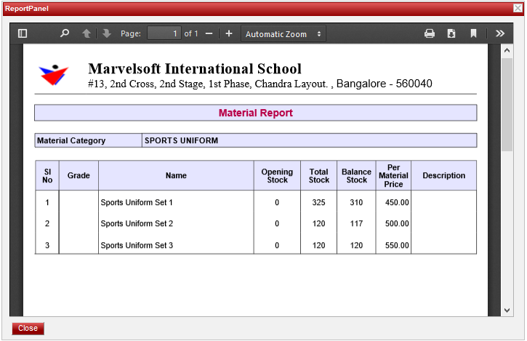Close the ReportPanel window with X
527x341 pixels.
[x=517, y=7]
